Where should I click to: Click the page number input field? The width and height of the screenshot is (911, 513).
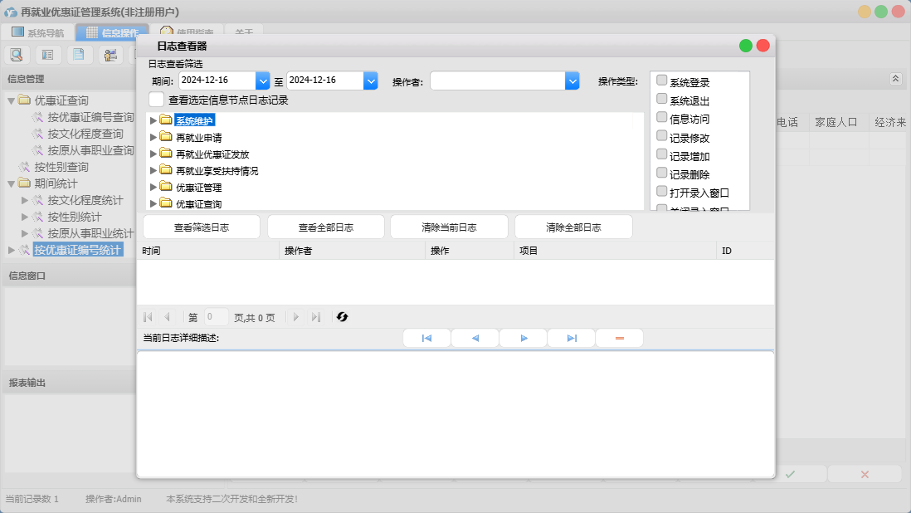click(216, 317)
